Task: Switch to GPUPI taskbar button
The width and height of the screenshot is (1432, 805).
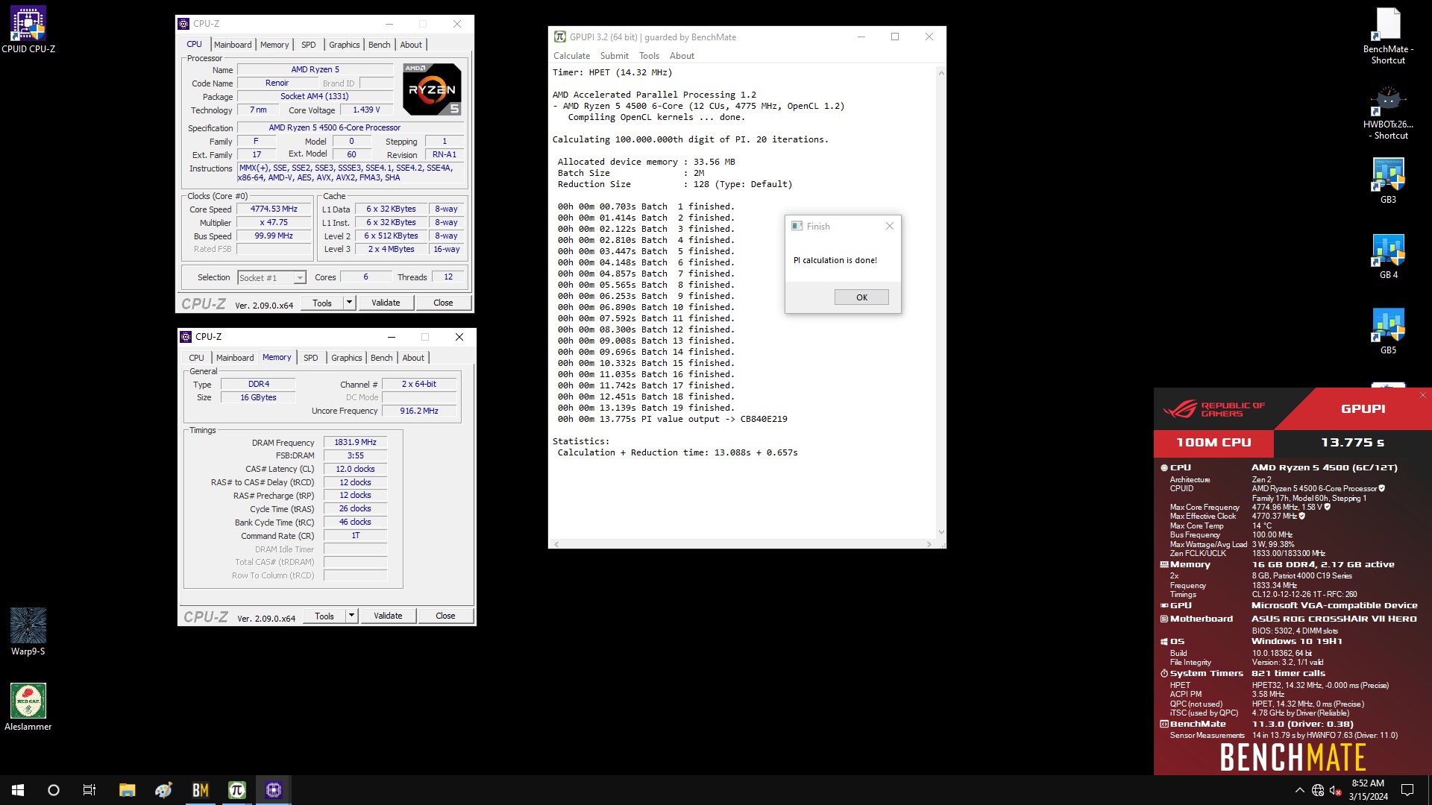Action: [236, 790]
